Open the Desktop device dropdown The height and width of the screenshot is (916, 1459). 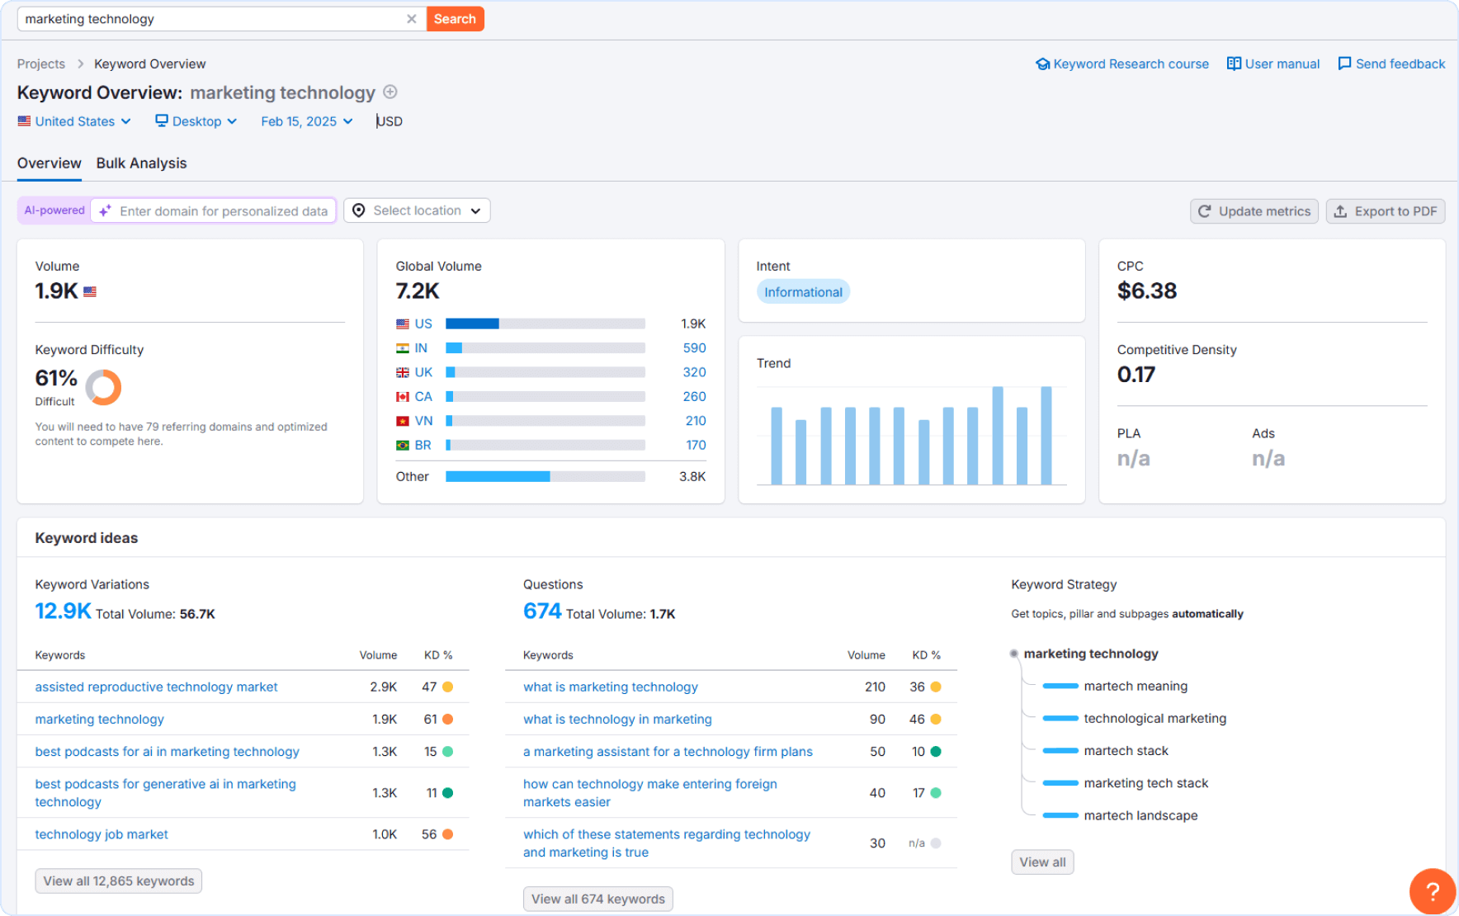(196, 121)
